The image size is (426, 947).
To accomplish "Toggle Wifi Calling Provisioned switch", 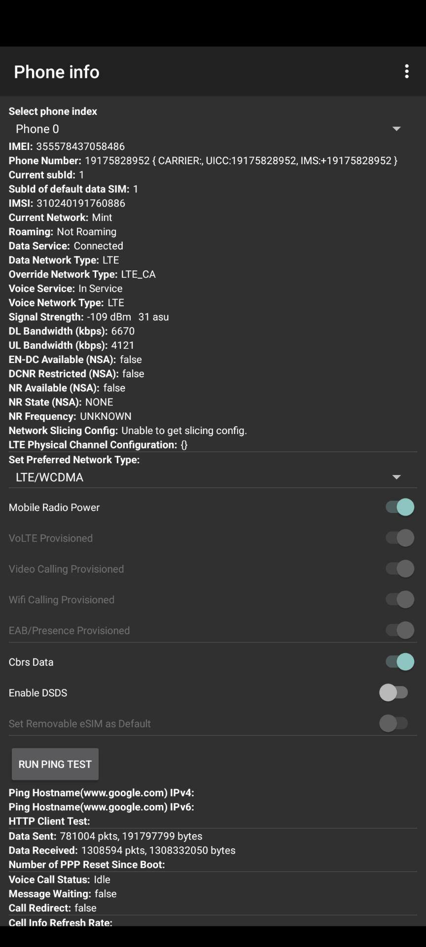I will [399, 599].
